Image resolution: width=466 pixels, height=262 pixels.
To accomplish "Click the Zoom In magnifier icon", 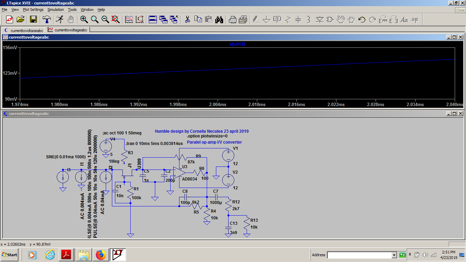I will click(84, 19).
